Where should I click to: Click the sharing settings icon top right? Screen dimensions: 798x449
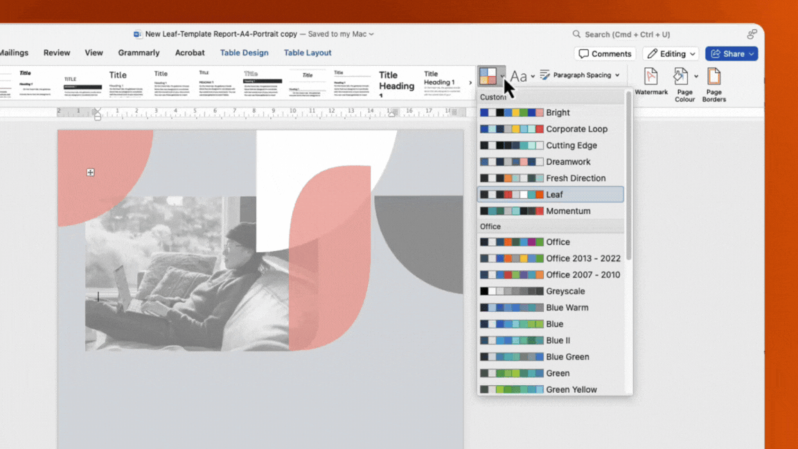[752, 33]
